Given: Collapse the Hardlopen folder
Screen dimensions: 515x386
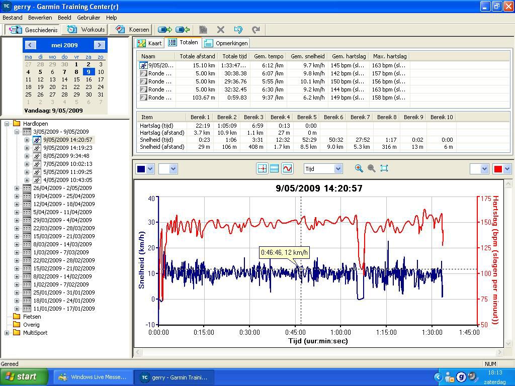Looking at the screenshot, I should pos(7,124).
